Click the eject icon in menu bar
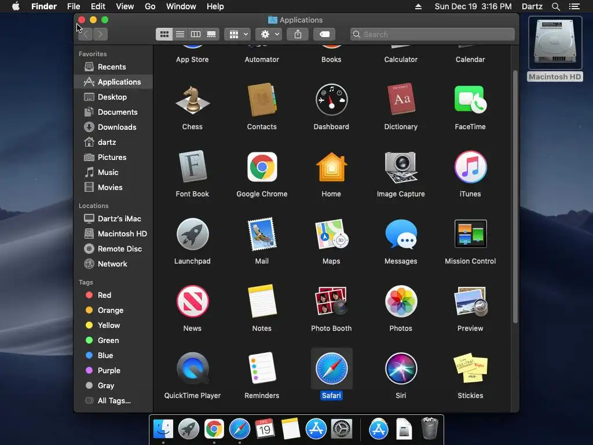Image resolution: width=593 pixels, height=445 pixels. (418, 6)
